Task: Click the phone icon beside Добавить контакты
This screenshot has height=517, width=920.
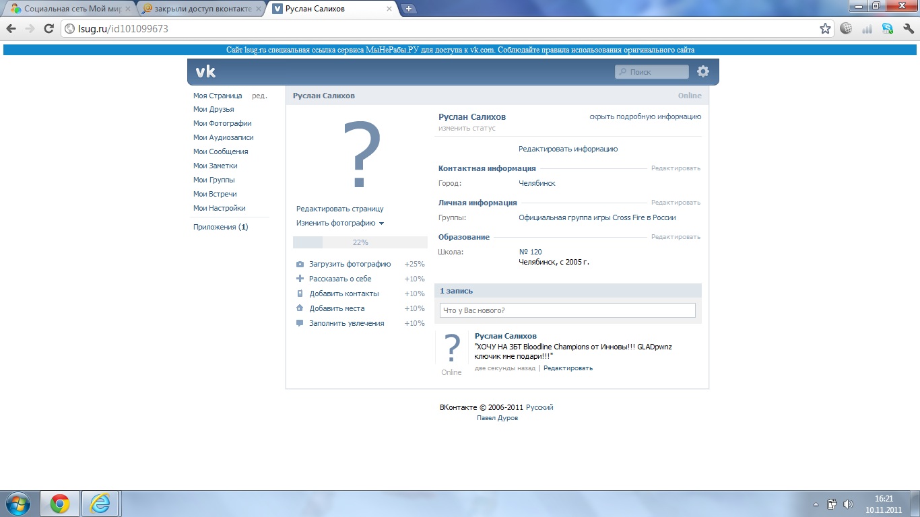Action: (x=300, y=294)
